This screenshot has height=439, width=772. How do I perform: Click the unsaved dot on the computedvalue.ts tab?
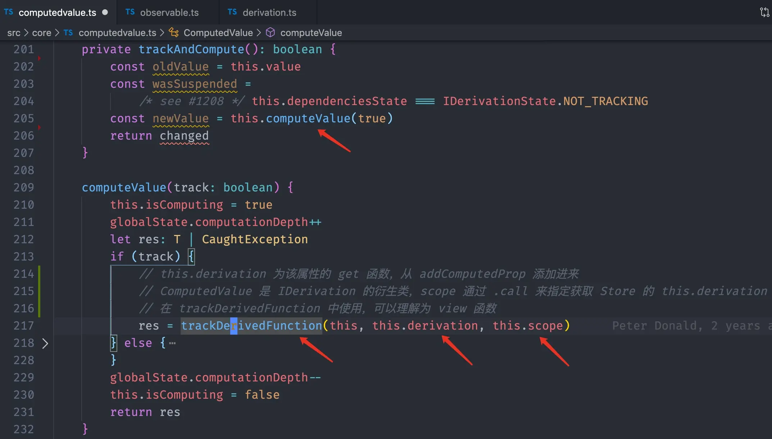coord(105,12)
